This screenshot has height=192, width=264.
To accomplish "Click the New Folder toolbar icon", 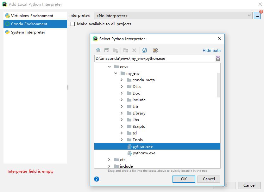I will click(126, 50).
